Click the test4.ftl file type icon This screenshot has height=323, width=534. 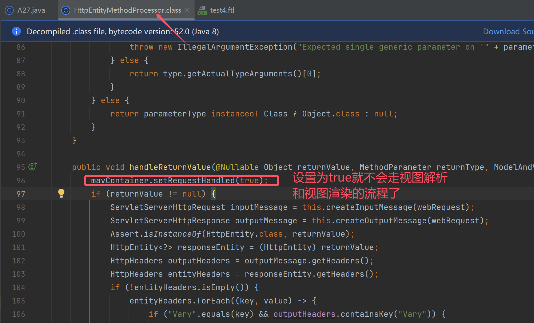point(202,10)
